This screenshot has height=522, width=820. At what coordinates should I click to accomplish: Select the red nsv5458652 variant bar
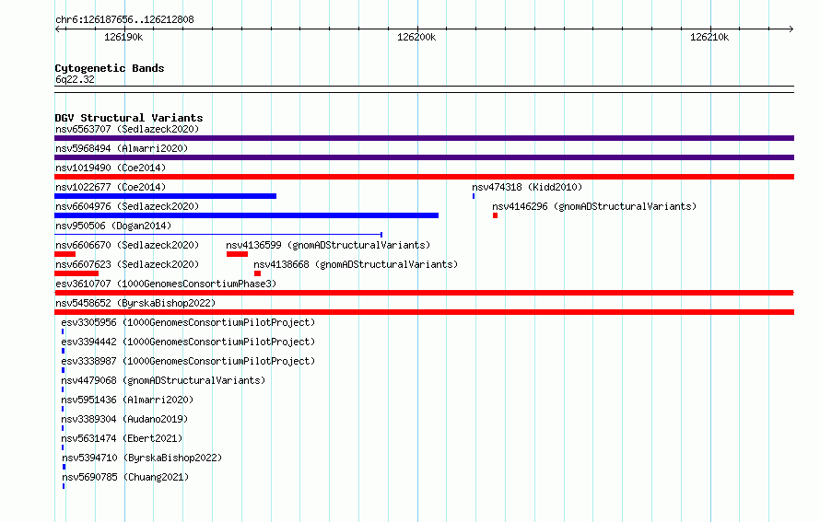click(424, 312)
